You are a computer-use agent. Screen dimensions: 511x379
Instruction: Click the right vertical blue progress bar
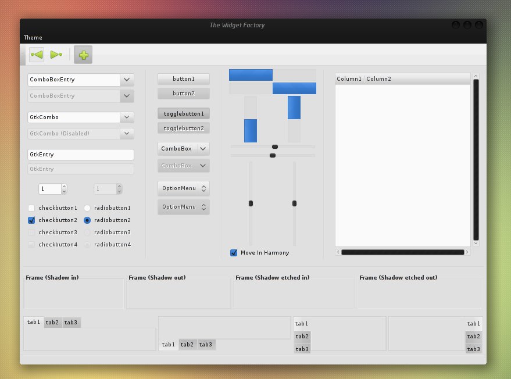(x=294, y=119)
